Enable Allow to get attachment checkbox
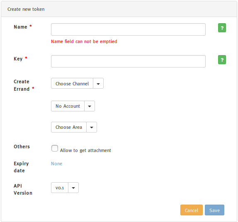The height and width of the screenshot is (222, 238). click(55, 148)
